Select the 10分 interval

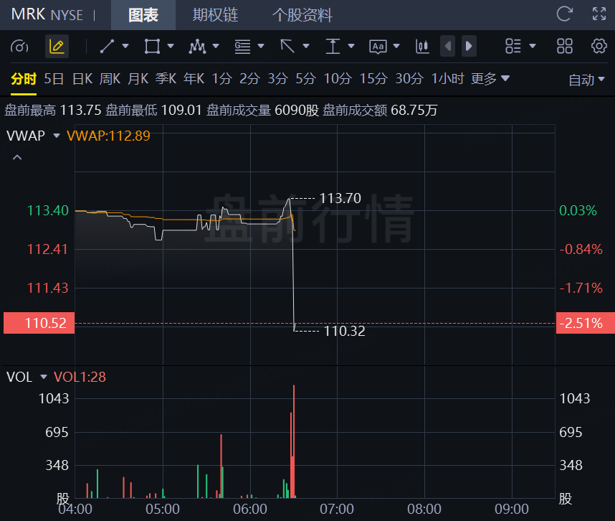click(338, 79)
